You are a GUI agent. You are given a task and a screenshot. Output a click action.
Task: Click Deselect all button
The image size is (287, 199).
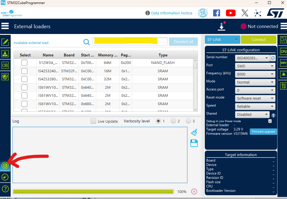point(183,42)
